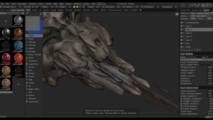213x120 pixels.
Task: Click the add new layer icon
Action: (181, 50)
